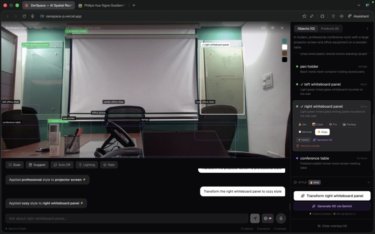
Task: Click the remote control overlay label
Action: 58,121
